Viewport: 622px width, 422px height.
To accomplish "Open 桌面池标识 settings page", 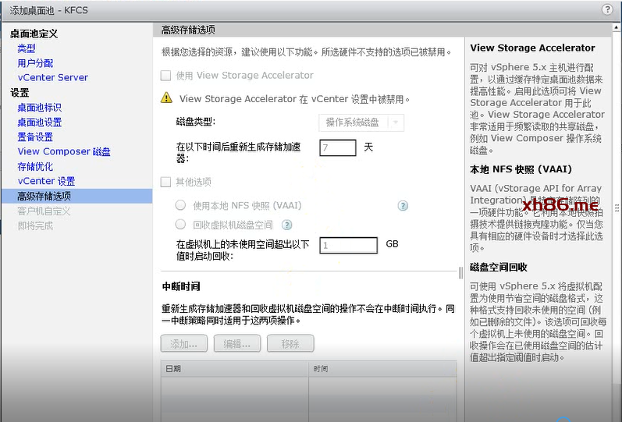I will pyautogui.click(x=39, y=108).
